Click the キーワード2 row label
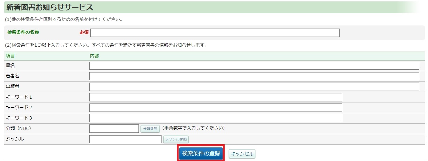428x161 pixels. [x=19, y=107]
